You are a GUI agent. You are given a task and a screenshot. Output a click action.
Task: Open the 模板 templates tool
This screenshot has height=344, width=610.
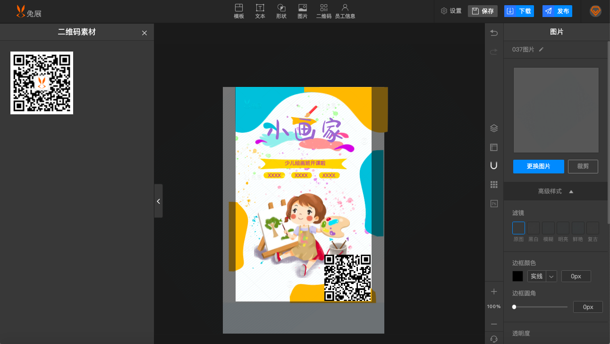tap(239, 11)
